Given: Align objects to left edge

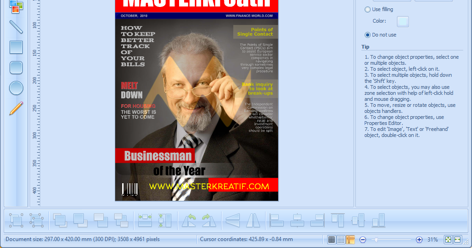Looking at the screenshot, I should tap(277, 220).
